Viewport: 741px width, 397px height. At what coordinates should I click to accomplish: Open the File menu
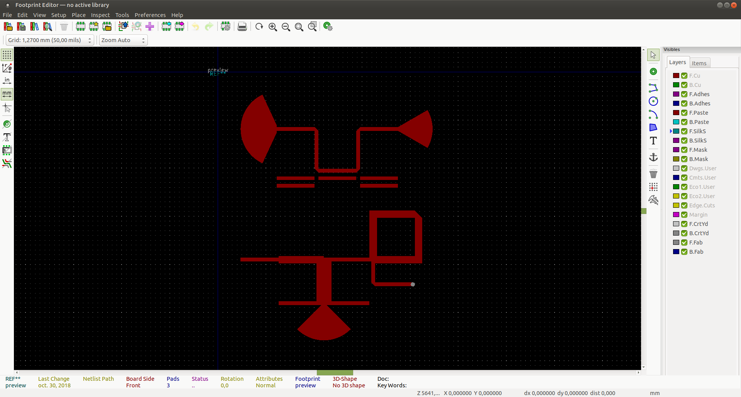click(x=7, y=15)
